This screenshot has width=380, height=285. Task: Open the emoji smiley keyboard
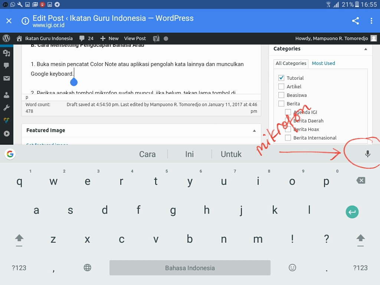pos(292,268)
